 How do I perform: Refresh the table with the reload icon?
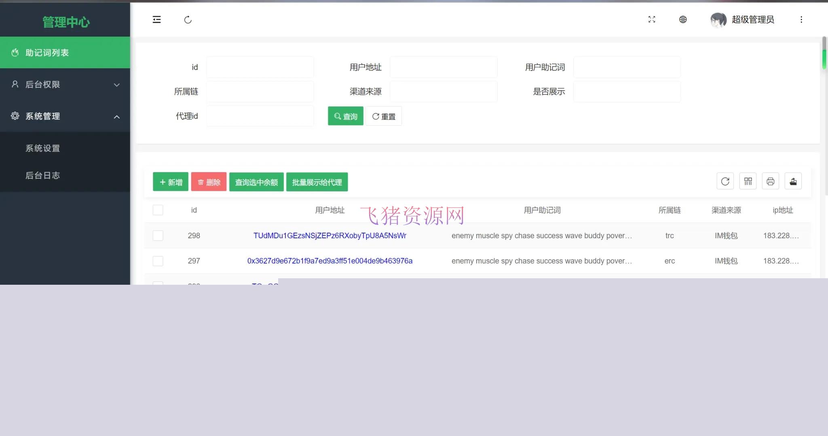coord(725,181)
